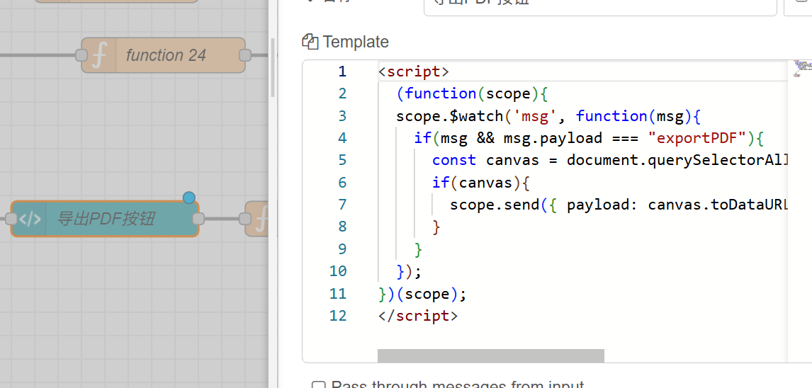This screenshot has width=812, height=388.
Task: Click line number 12 in the gutter
Action: pyautogui.click(x=338, y=316)
